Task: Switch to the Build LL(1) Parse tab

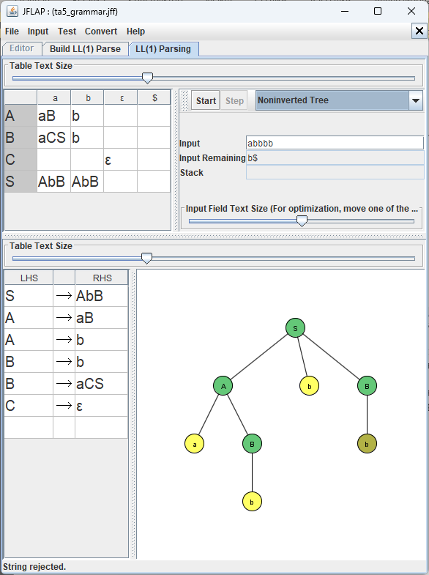Action: pyautogui.click(x=85, y=49)
